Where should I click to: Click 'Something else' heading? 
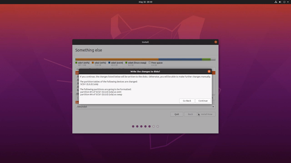89,50
